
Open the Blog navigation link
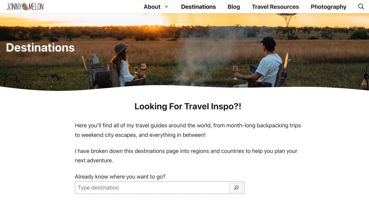click(234, 7)
